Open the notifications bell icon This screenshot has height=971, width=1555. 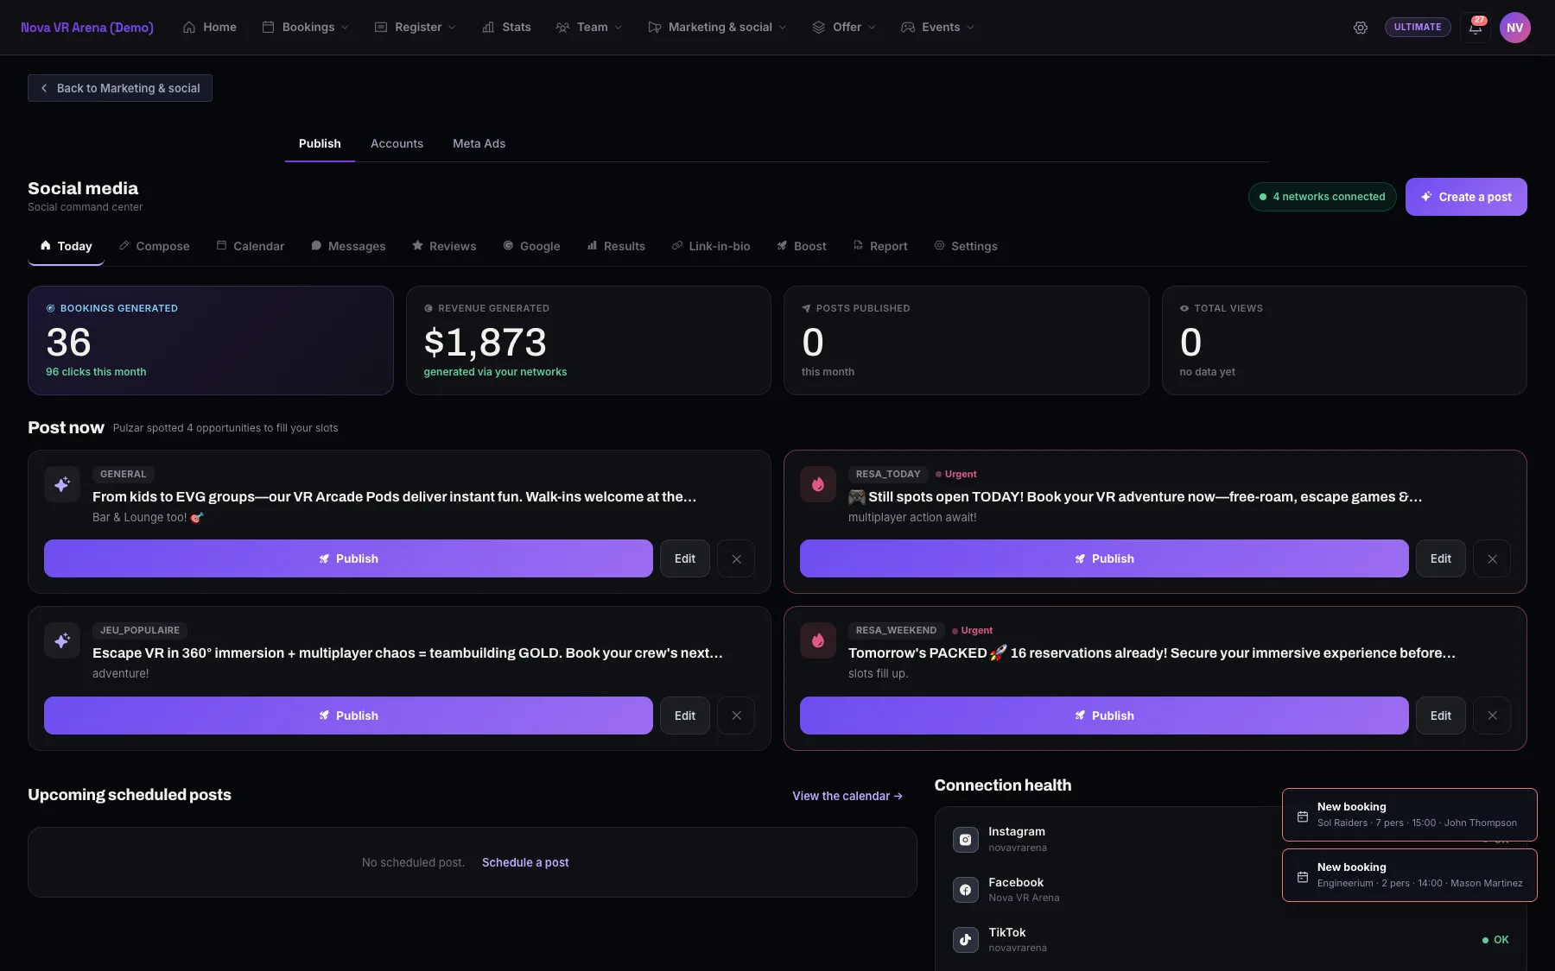[x=1476, y=28]
